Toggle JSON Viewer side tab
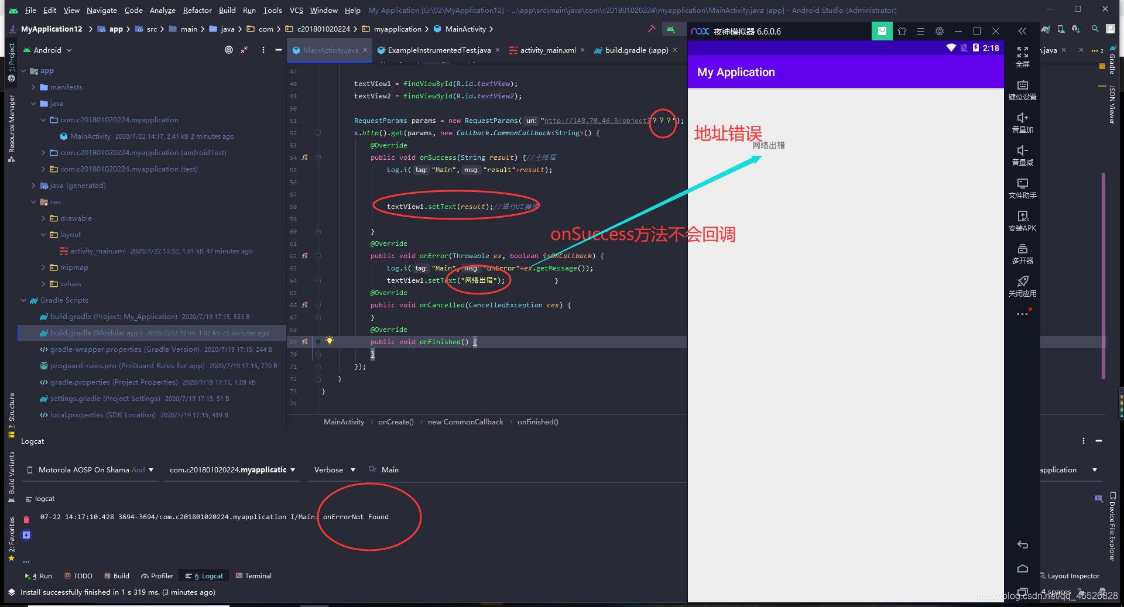Image resolution: width=1124 pixels, height=607 pixels. click(x=1112, y=105)
